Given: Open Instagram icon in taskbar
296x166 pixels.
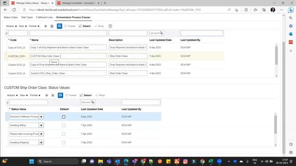Looking at the screenshot, I should pyautogui.click(x=185, y=161).
